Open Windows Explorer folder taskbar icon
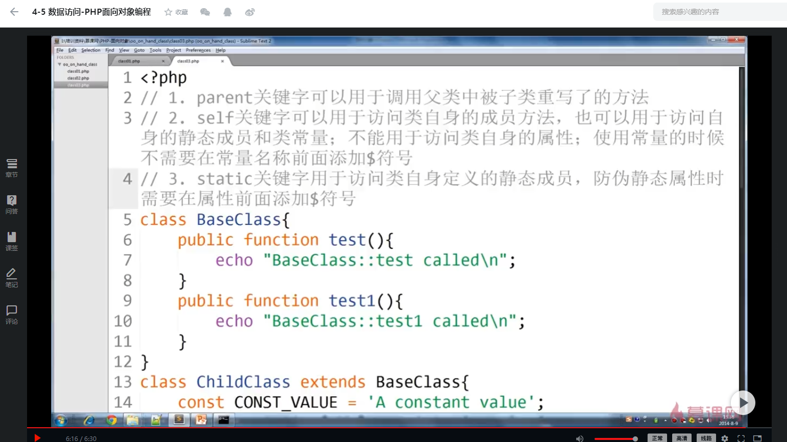 (133, 420)
